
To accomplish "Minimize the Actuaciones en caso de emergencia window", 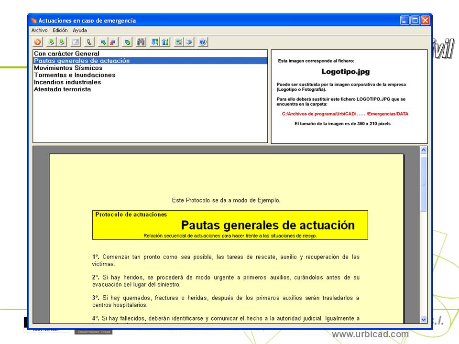I will [x=404, y=21].
